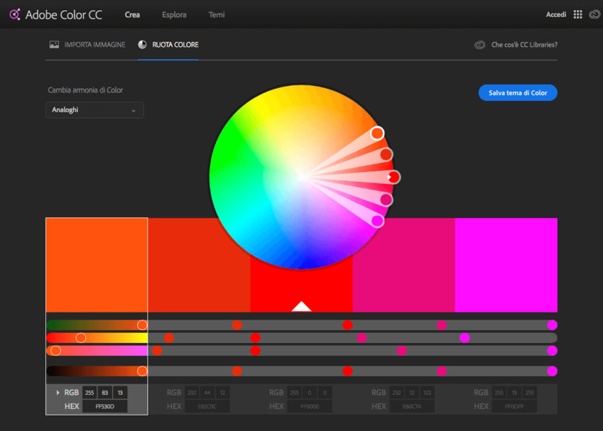Screen dimensions: 603x431
Task: Click the HEX field showing E82C0C
Action: coord(207,406)
